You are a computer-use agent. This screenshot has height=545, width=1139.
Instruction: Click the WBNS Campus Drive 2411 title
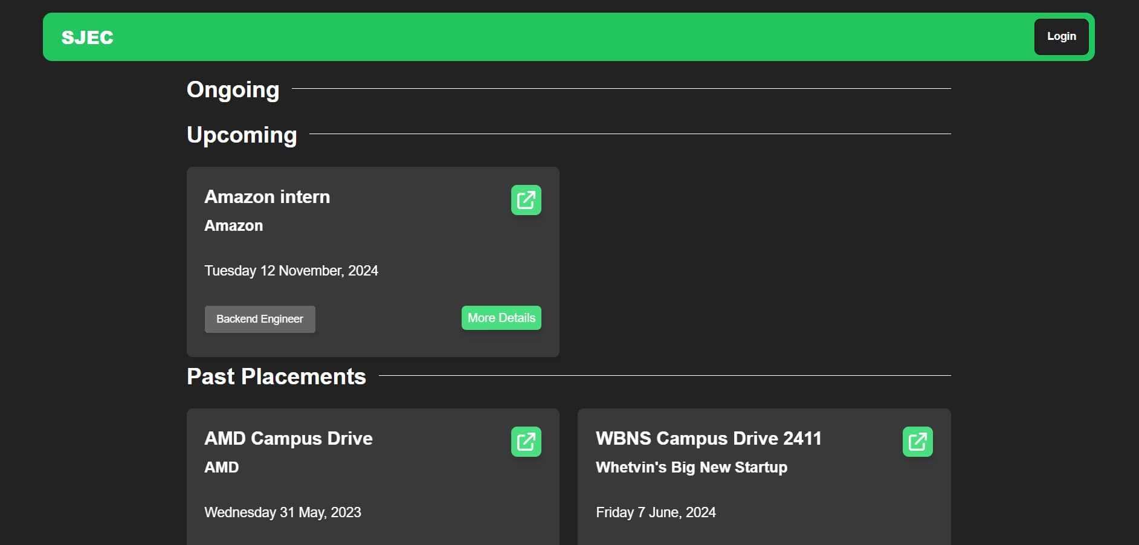[x=709, y=439]
